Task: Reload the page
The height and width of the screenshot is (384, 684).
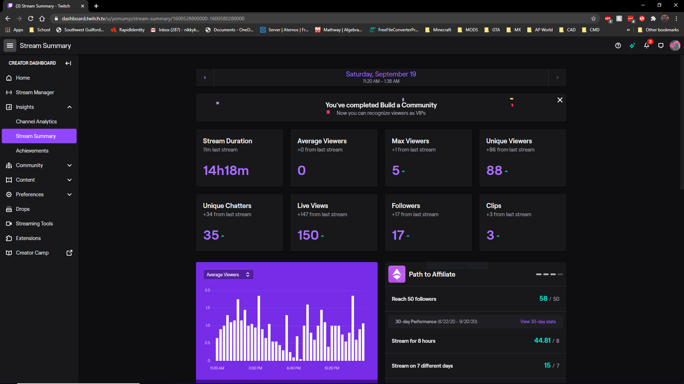Action: [30, 18]
